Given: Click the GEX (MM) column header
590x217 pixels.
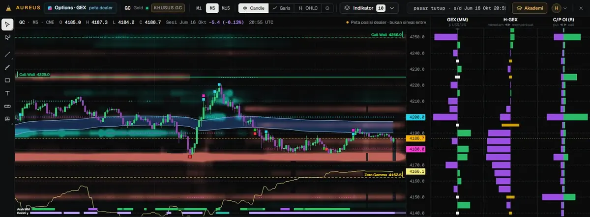Looking at the screenshot, I should (x=457, y=19).
